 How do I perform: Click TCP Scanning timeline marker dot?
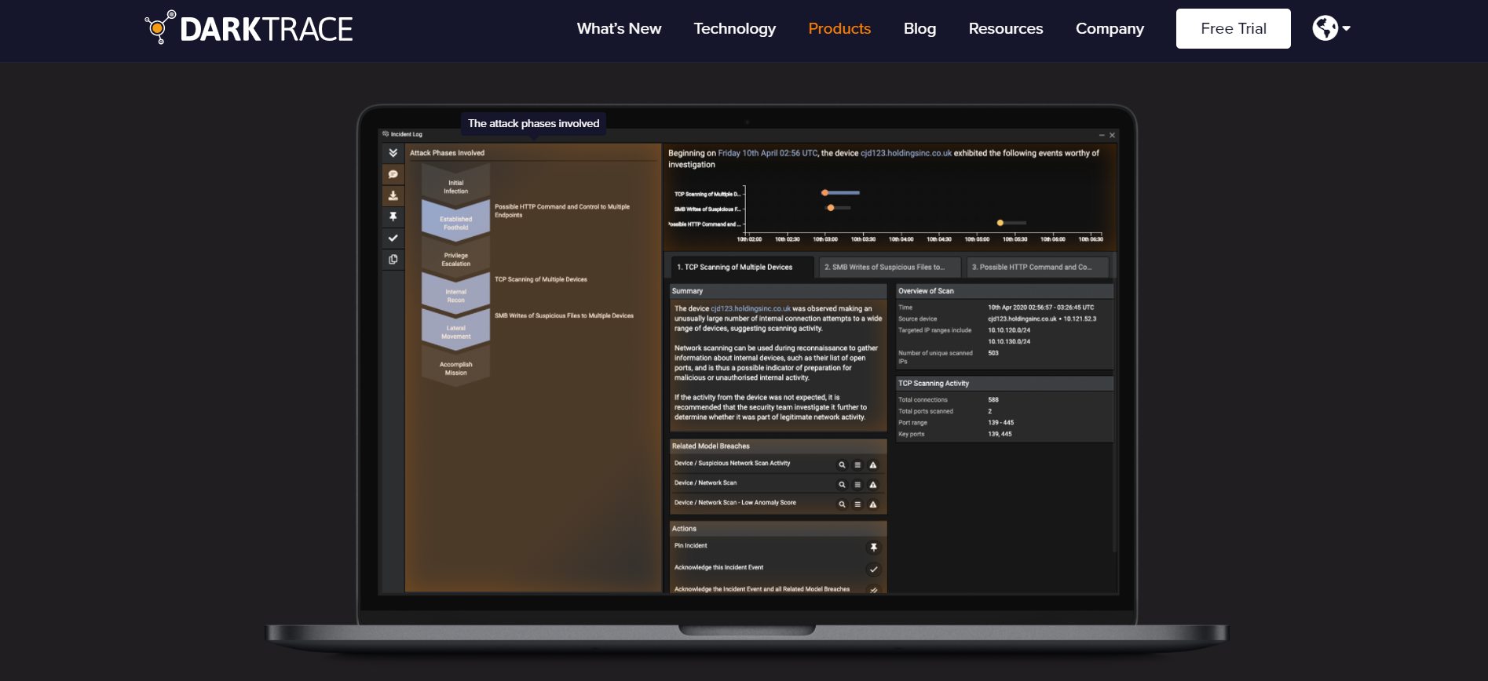(x=824, y=192)
